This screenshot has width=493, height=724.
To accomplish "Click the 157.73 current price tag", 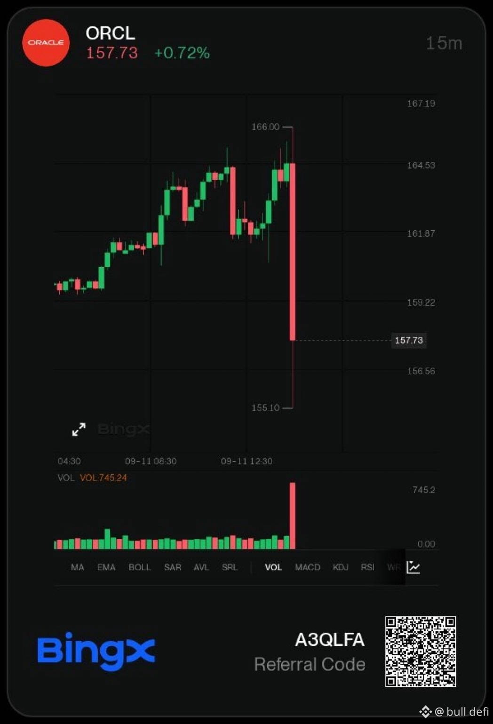I will click(x=409, y=340).
